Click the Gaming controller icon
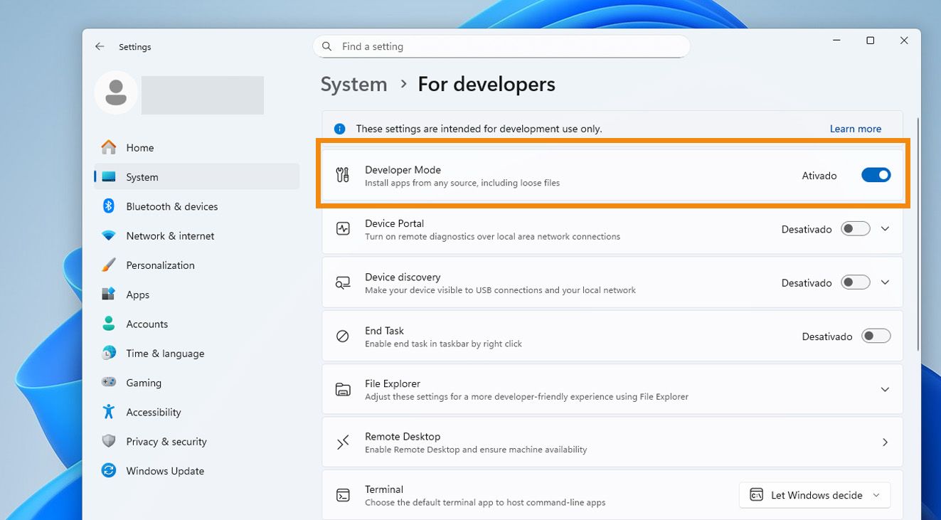This screenshot has width=941, height=520. coord(109,383)
